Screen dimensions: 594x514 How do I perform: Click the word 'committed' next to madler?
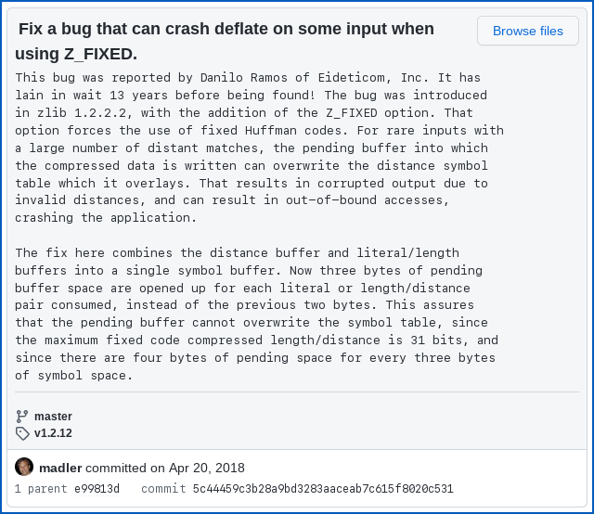(113, 468)
